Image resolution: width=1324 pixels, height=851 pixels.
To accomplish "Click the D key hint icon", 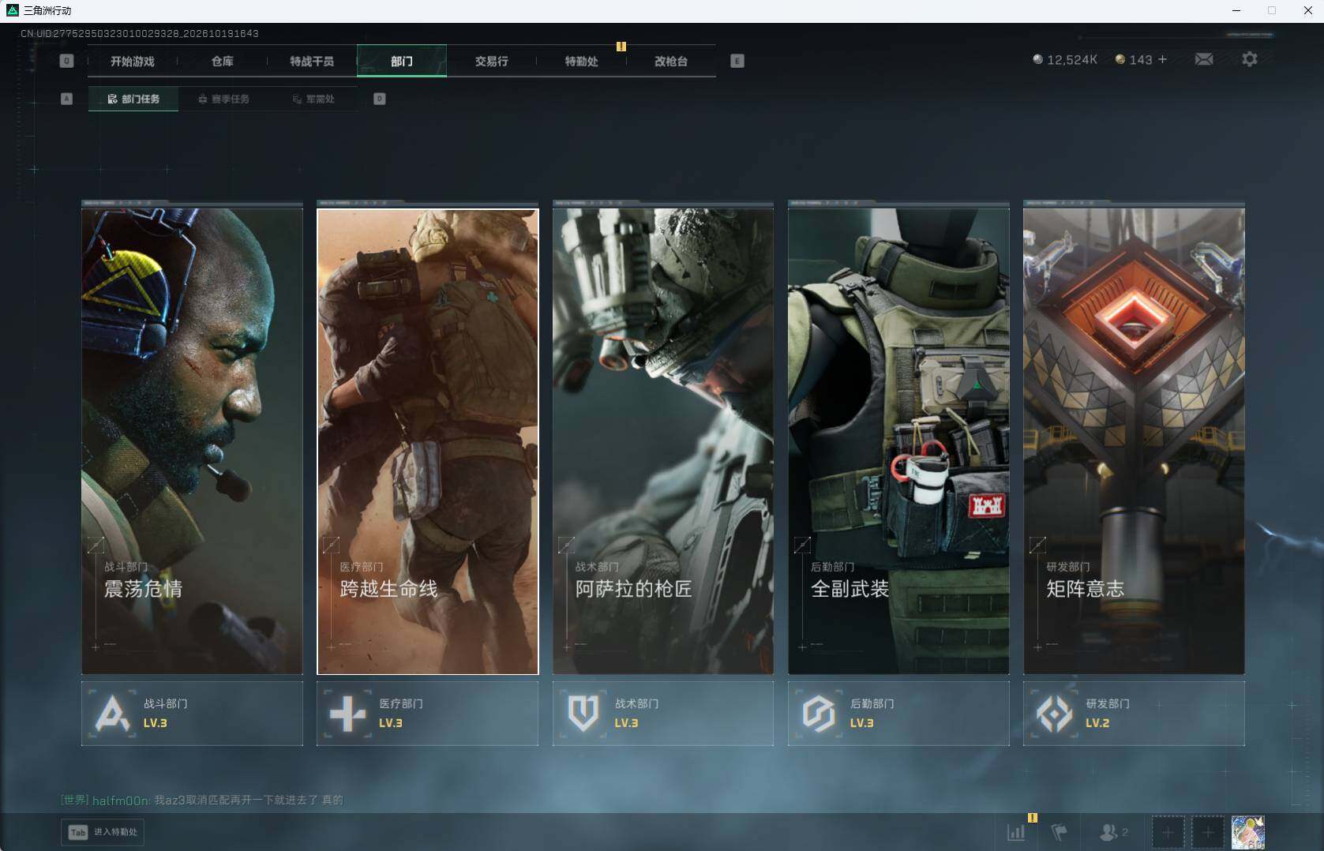I will (x=380, y=99).
